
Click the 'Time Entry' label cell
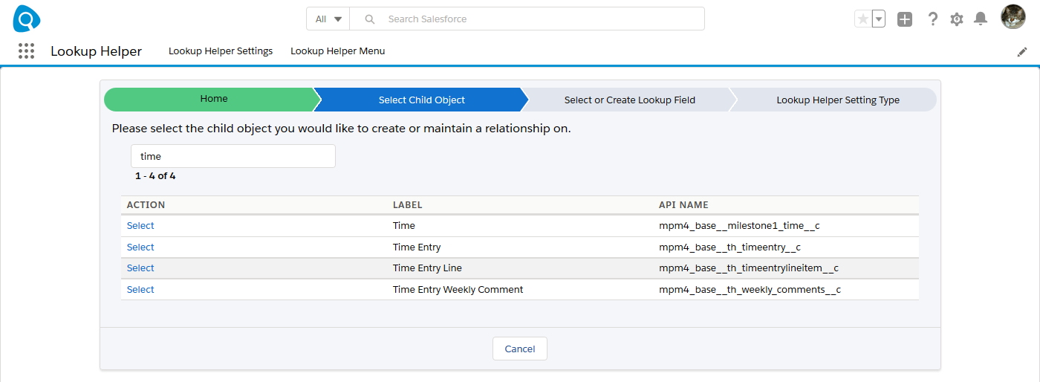[x=417, y=247]
